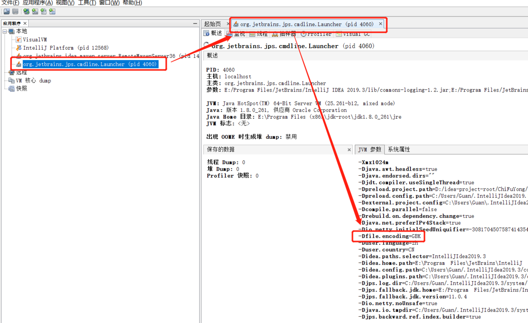Click the 抽样器 tab's sampler icon
Image resolution: width=528 pixels, height=323 pixels.
(x=275, y=34)
